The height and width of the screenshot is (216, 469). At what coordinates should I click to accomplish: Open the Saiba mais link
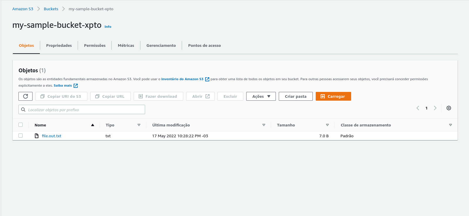point(63,85)
